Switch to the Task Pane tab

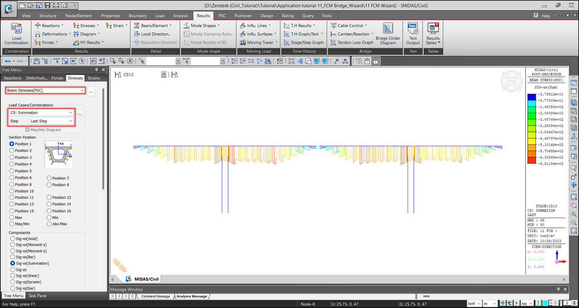[37, 296]
